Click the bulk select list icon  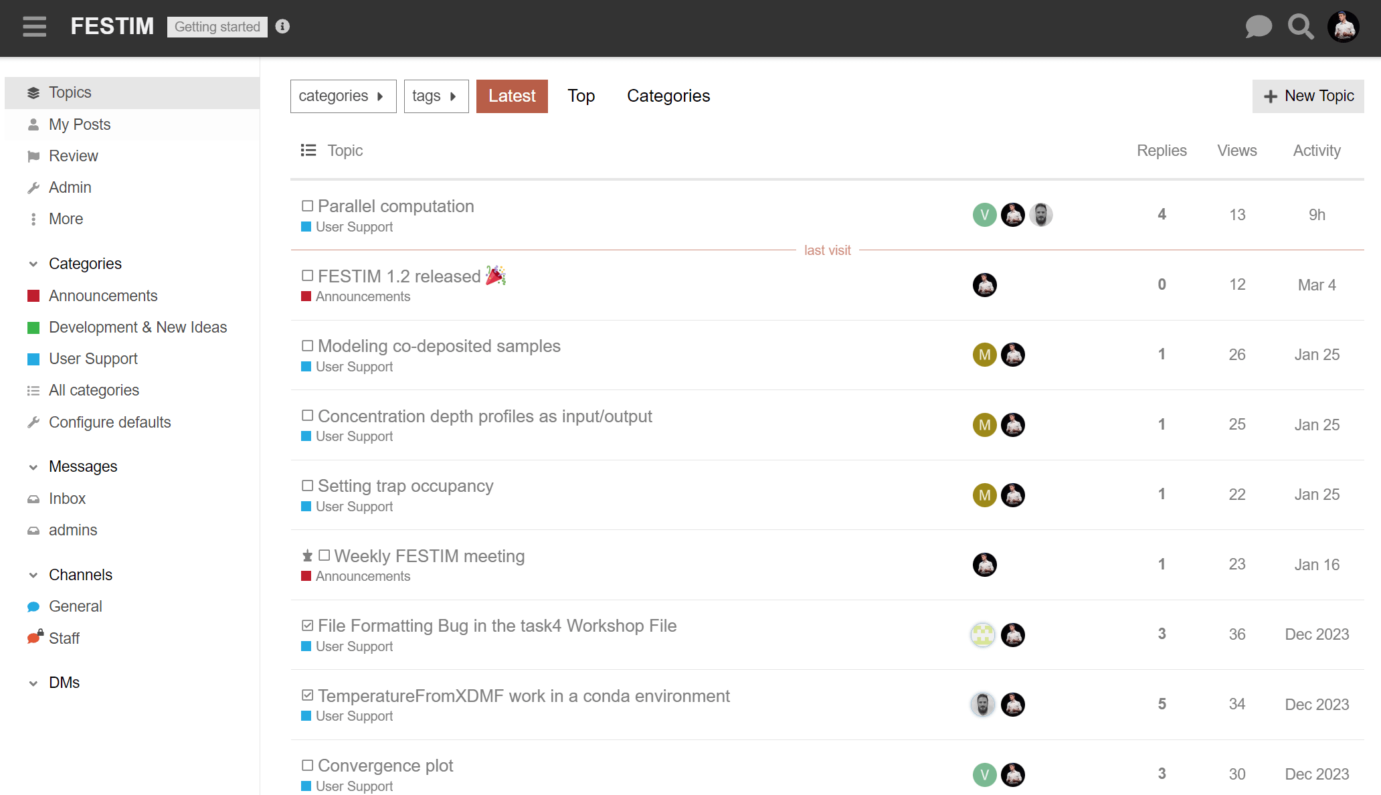coord(308,151)
